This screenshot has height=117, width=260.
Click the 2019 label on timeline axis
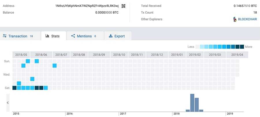(229, 114)
